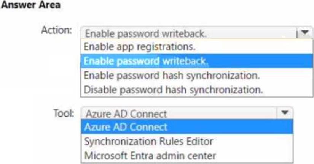Choose highlighted 'Azure AD Connect' list item
Screen dimensions: 314x164
pos(126,126)
